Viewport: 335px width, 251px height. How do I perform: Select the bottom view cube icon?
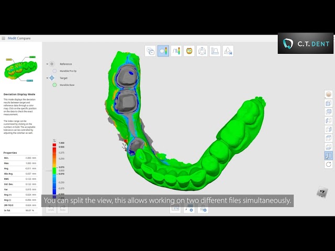328,147
